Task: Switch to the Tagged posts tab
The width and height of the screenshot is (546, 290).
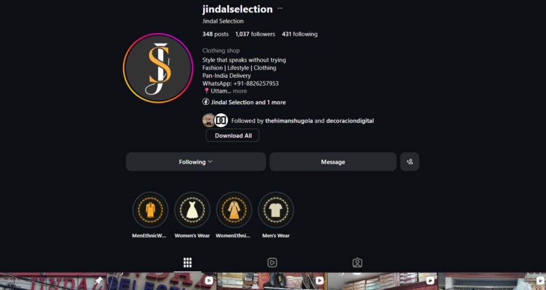Action: click(357, 262)
